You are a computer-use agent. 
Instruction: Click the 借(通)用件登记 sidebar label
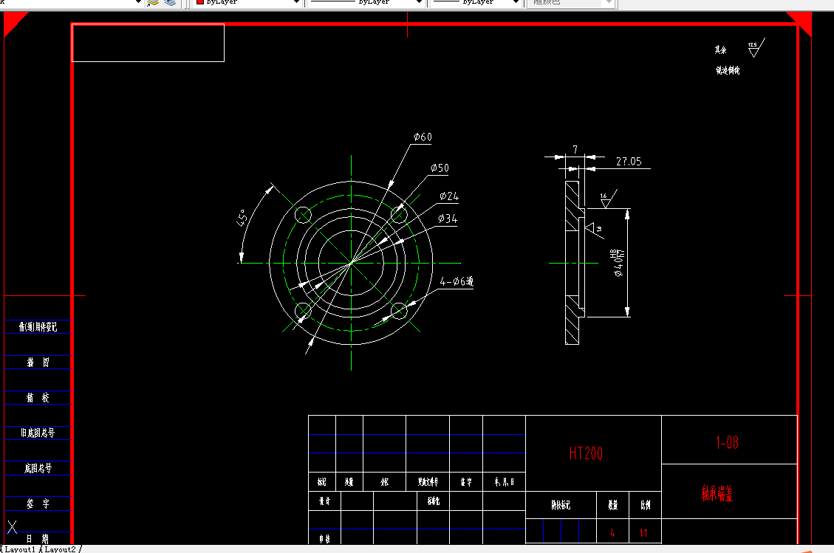tap(38, 326)
